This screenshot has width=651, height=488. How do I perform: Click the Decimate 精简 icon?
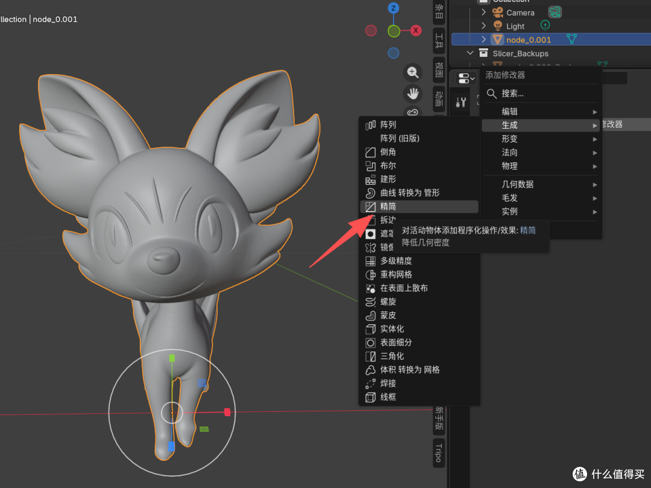[x=370, y=206]
